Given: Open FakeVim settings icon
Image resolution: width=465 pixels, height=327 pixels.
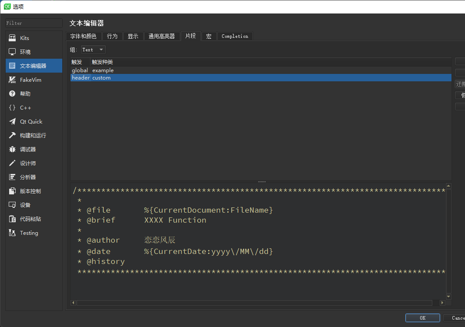Looking at the screenshot, I should (12, 80).
